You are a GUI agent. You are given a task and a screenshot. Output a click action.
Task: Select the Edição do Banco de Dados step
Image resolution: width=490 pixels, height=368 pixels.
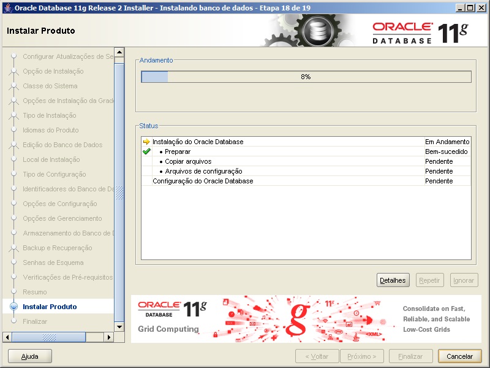[62, 145]
